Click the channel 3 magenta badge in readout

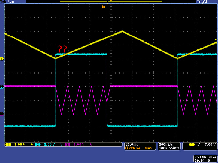point(67,145)
